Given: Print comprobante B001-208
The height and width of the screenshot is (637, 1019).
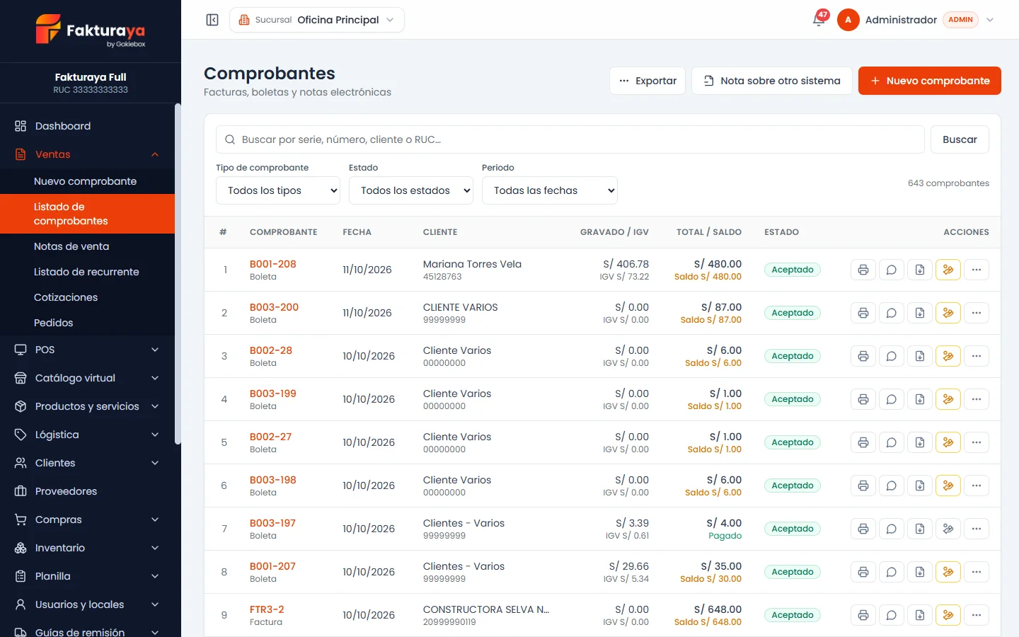Looking at the screenshot, I should click(x=863, y=270).
